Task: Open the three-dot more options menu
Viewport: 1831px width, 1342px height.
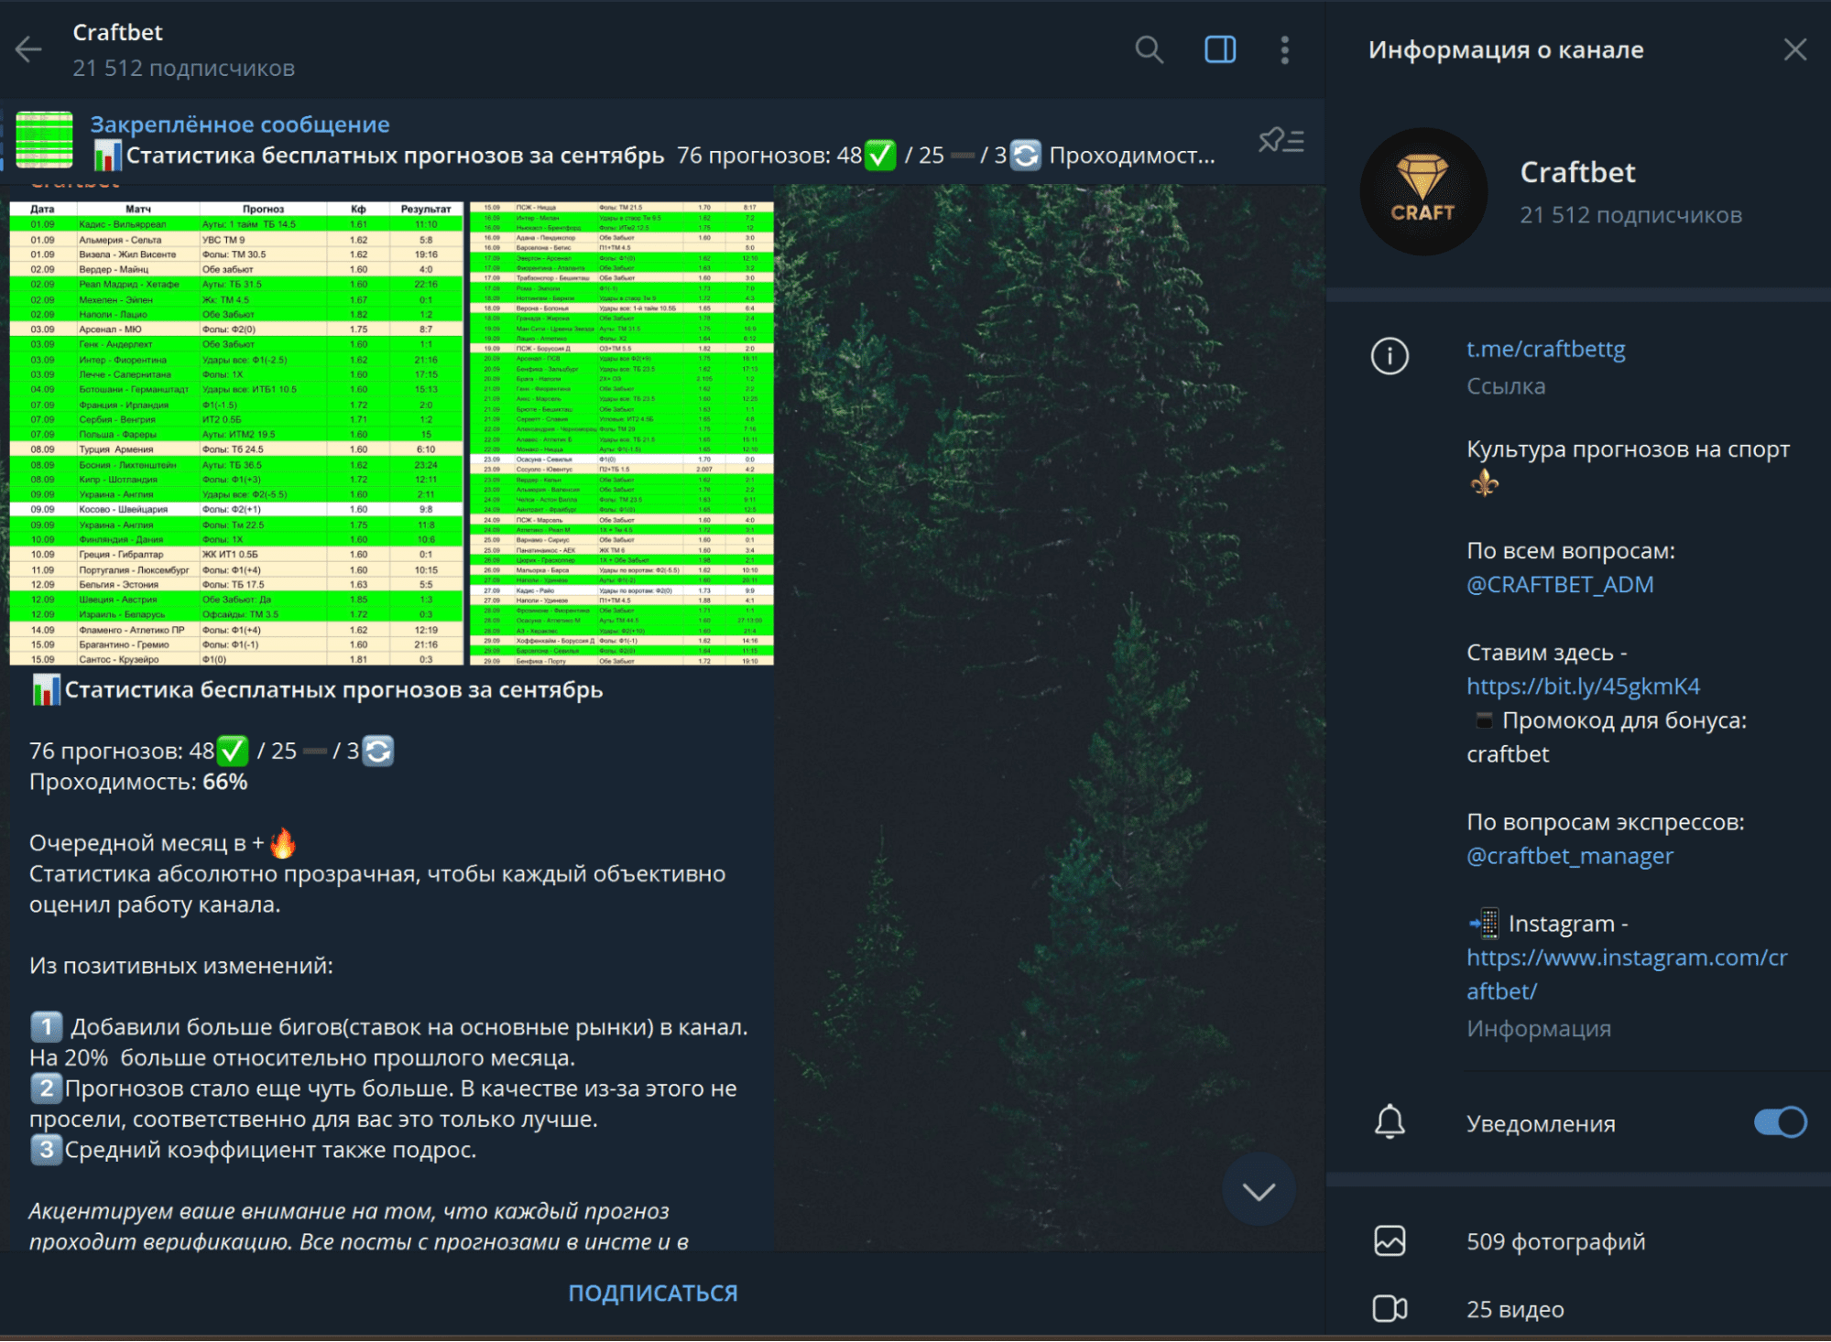Action: click(x=1284, y=49)
